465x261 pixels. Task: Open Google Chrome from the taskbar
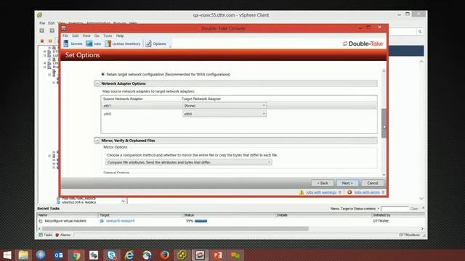click(76, 255)
